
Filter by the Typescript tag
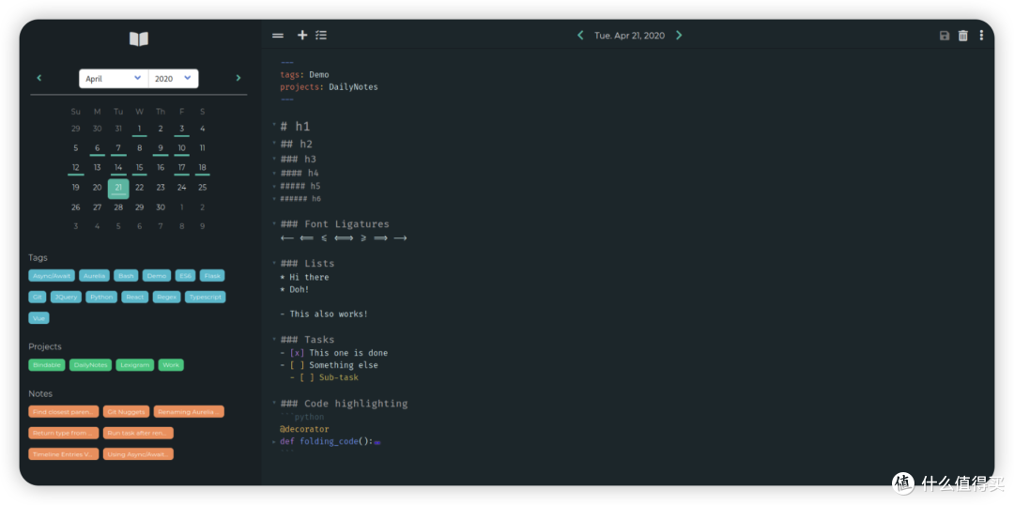pyautogui.click(x=205, y=297)
